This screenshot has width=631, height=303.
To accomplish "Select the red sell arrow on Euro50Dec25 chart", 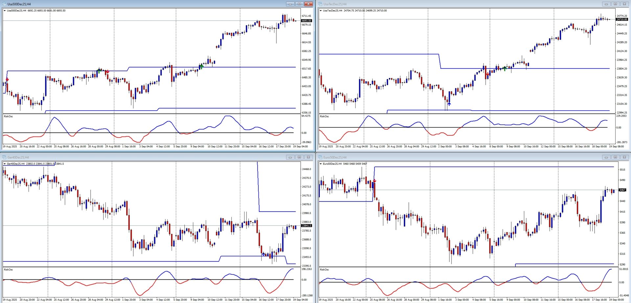I will (374, 181).
